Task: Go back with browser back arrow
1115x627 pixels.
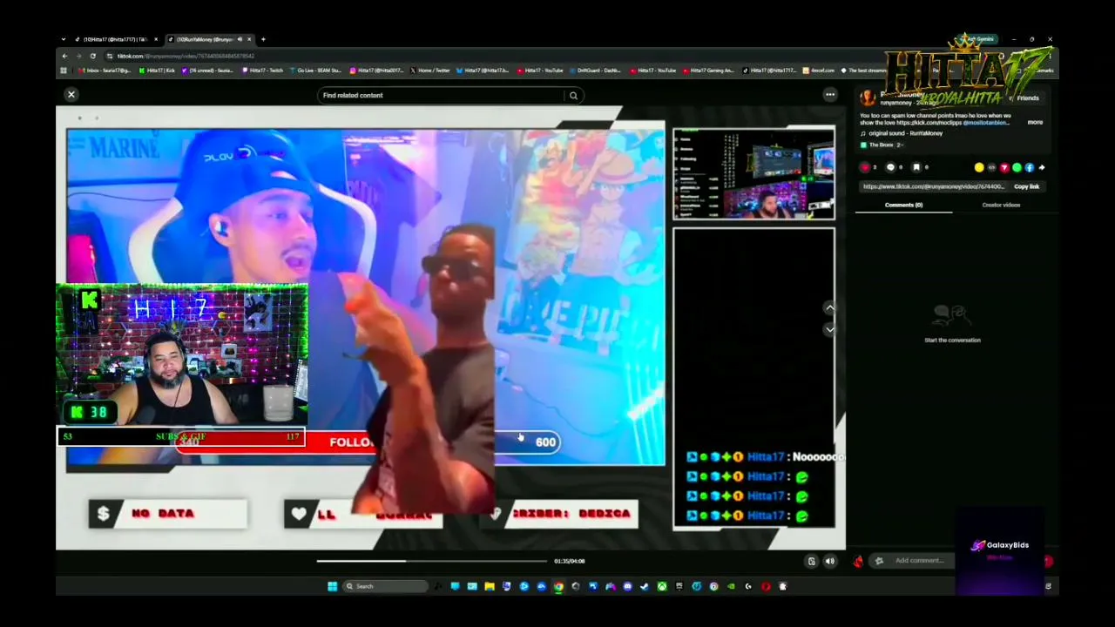Action: [x=64, y=56]
